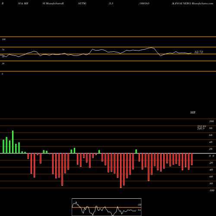Screen dimensions: 216x216
Task: Click the price value 246.9 label
Action: (201, 129)
